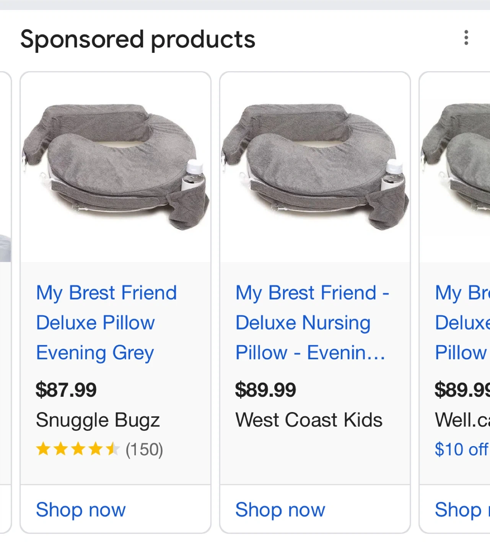Tap the '$10 off' promotion link

click(x=462, y=449)
